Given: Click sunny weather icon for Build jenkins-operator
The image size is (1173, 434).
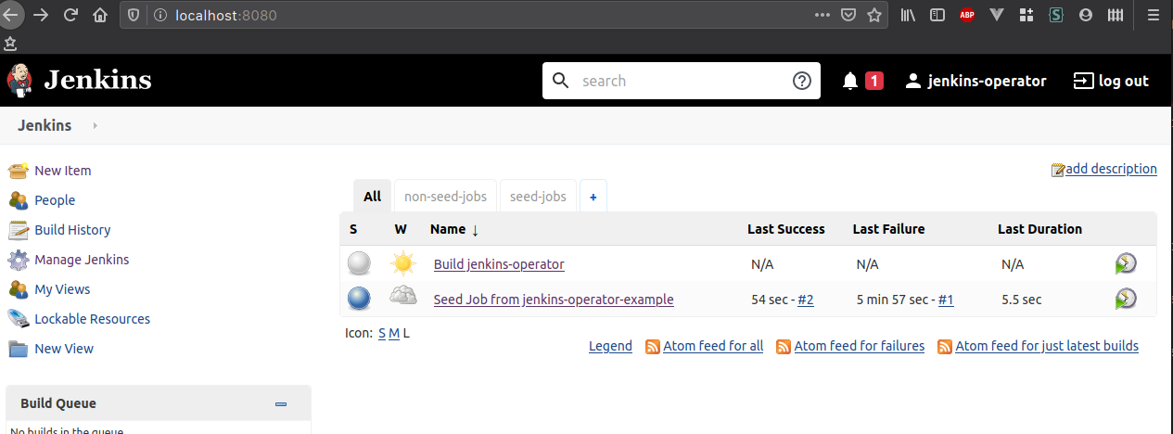Looking at the screenshot, I should pos(403,264).
